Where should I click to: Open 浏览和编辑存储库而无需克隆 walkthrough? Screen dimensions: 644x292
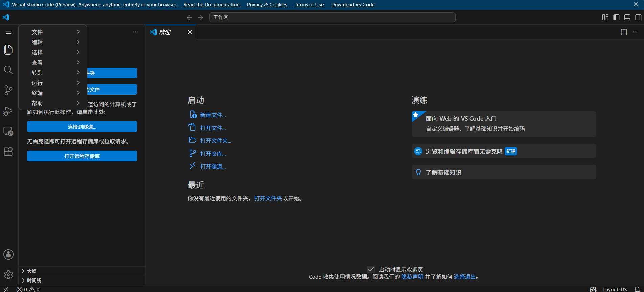coord(504,151)
